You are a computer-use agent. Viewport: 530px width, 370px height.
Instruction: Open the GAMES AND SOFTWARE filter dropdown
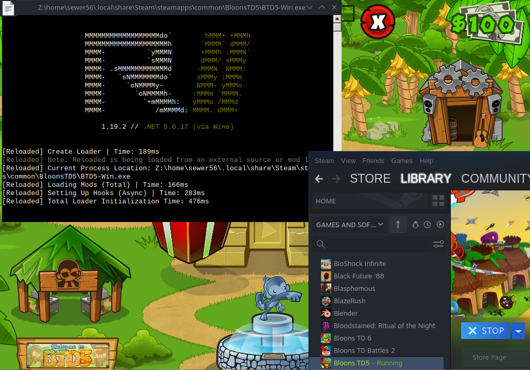[x=349, y=225]
